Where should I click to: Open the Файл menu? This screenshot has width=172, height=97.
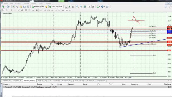click(x=6, y=4)
